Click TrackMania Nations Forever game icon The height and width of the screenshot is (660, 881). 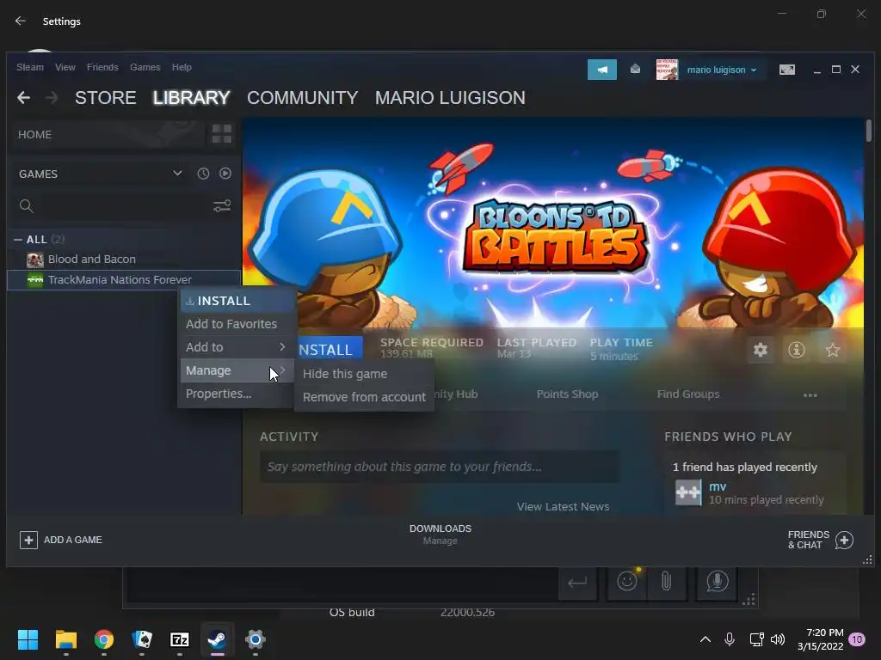pos(34,279)
